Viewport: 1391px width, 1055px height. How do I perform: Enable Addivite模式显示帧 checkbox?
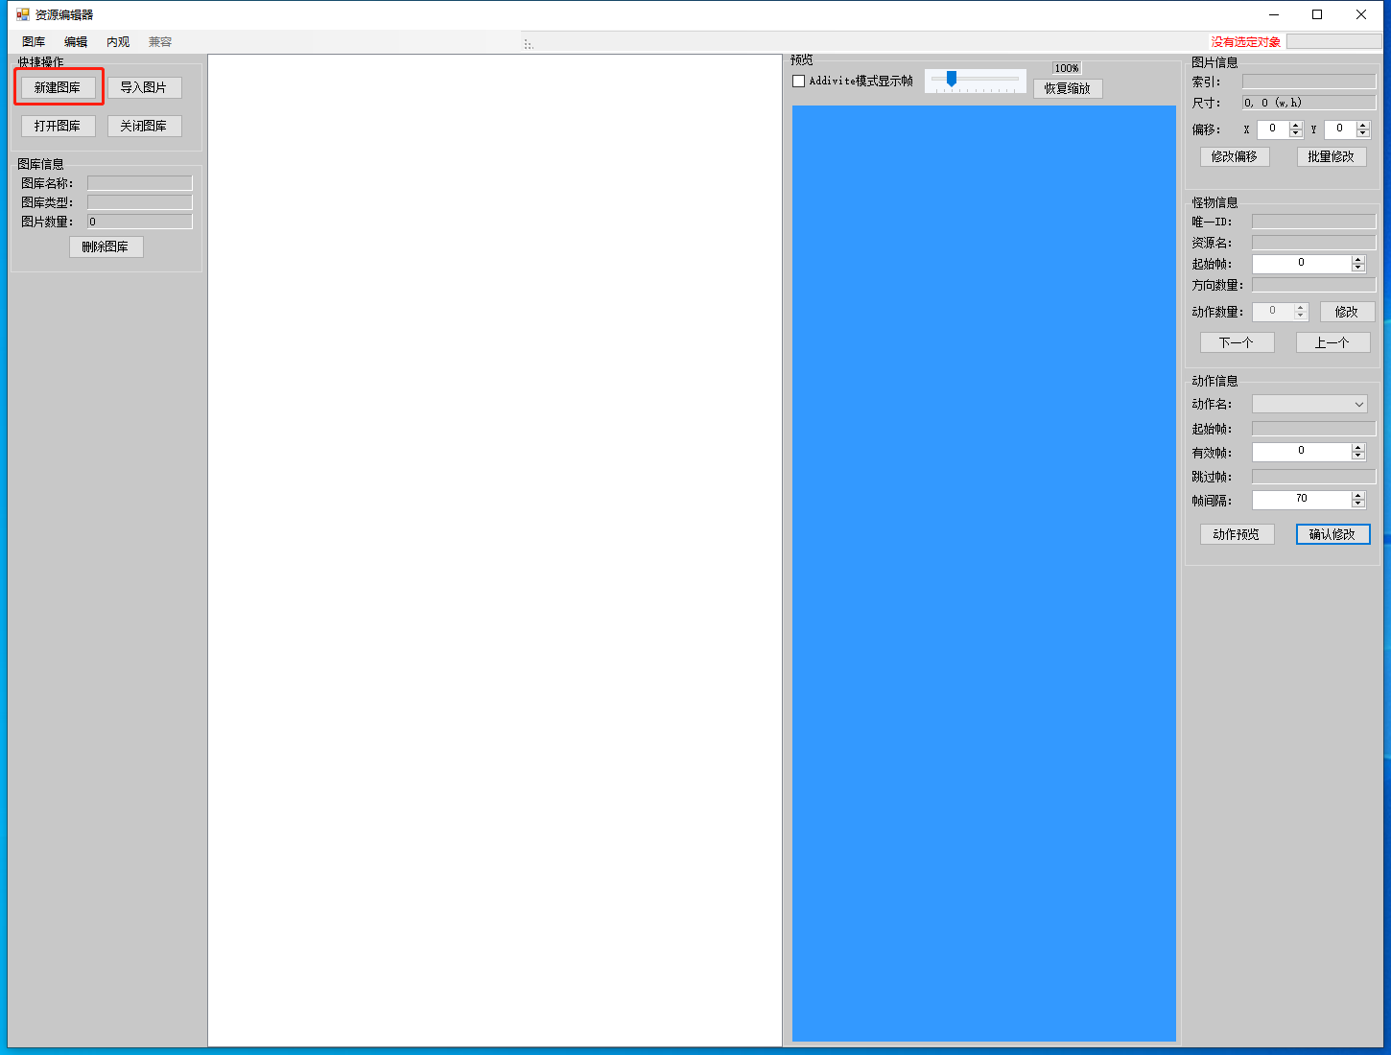[x=799, y=82]
